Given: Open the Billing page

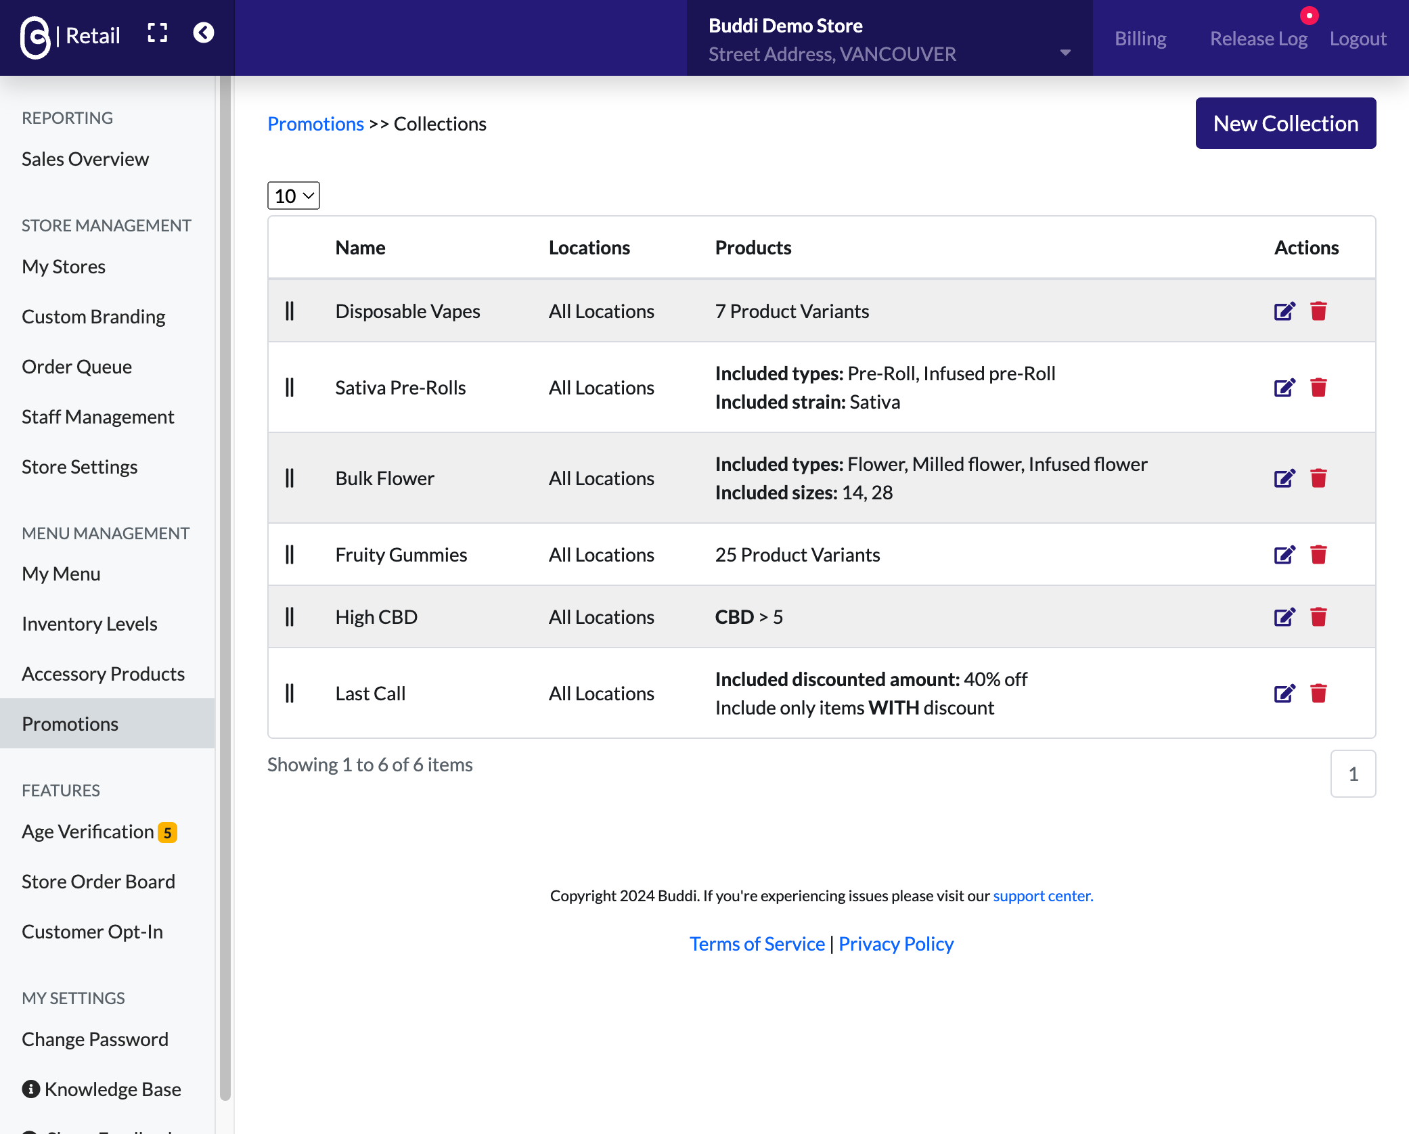Looking at the screenshot, I should (1140, 39).
